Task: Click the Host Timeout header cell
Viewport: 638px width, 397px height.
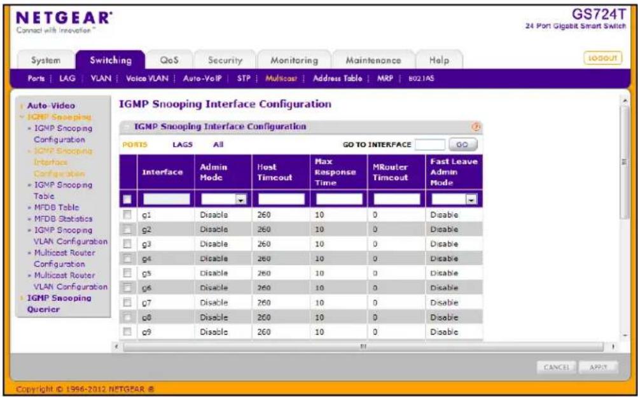Action: tap(281, 172)
